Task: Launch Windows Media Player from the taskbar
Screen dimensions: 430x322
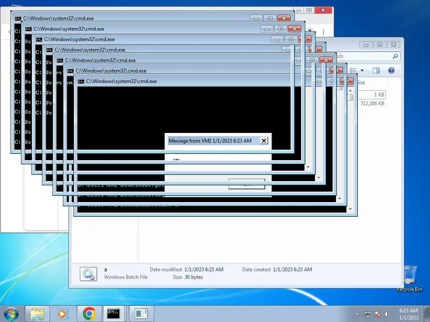Action: coord(63,314)
